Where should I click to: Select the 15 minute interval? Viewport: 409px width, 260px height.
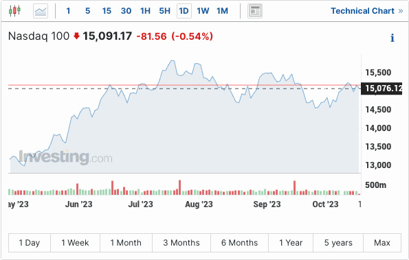pyautogui.click(x=107, y=11)
